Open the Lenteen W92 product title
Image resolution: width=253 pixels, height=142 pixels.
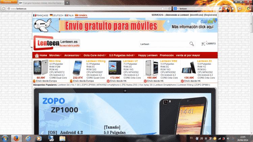pyautogui.click(x=168, y=61)
